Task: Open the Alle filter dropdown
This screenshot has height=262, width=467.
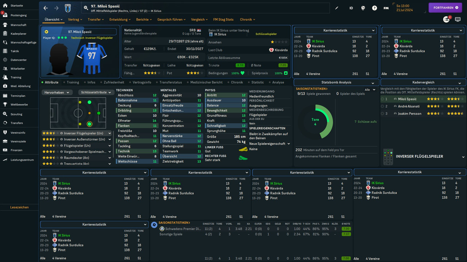Action: coord(370,90)
